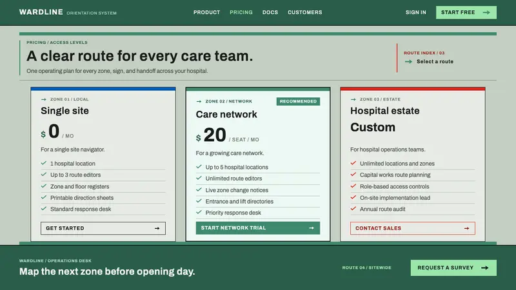Viewport: 516px width, 290px height.
Task: Click checkmark next to Up to 5 hospital locations
Action: (199, 167)
